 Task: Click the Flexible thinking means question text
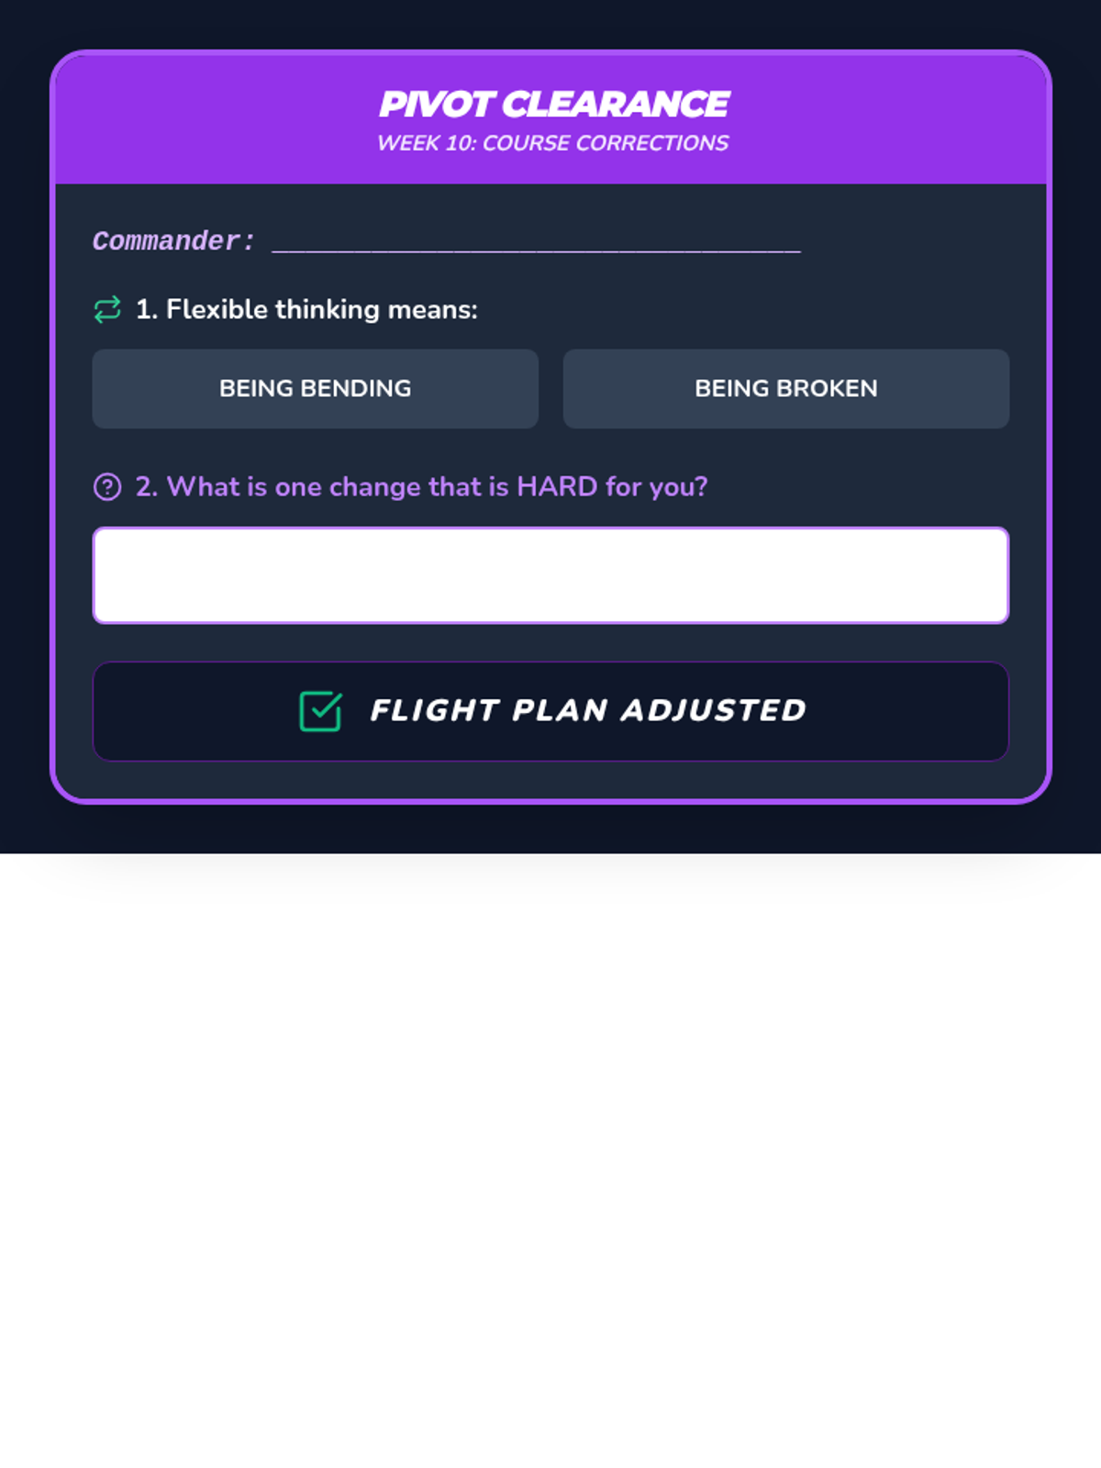[x=307, y=310]
